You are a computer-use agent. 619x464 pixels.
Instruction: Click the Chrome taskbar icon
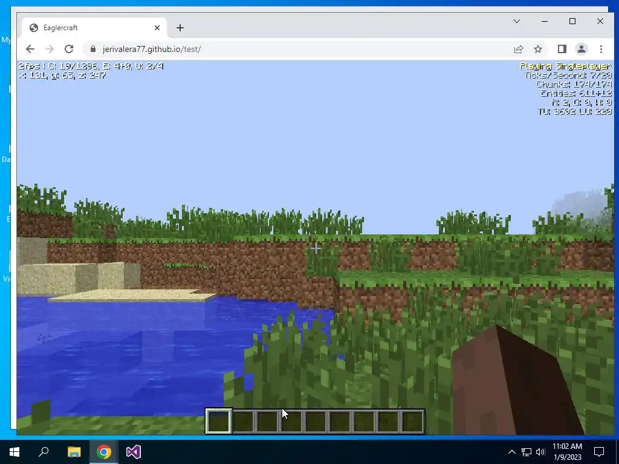click(x=104, y=452)
